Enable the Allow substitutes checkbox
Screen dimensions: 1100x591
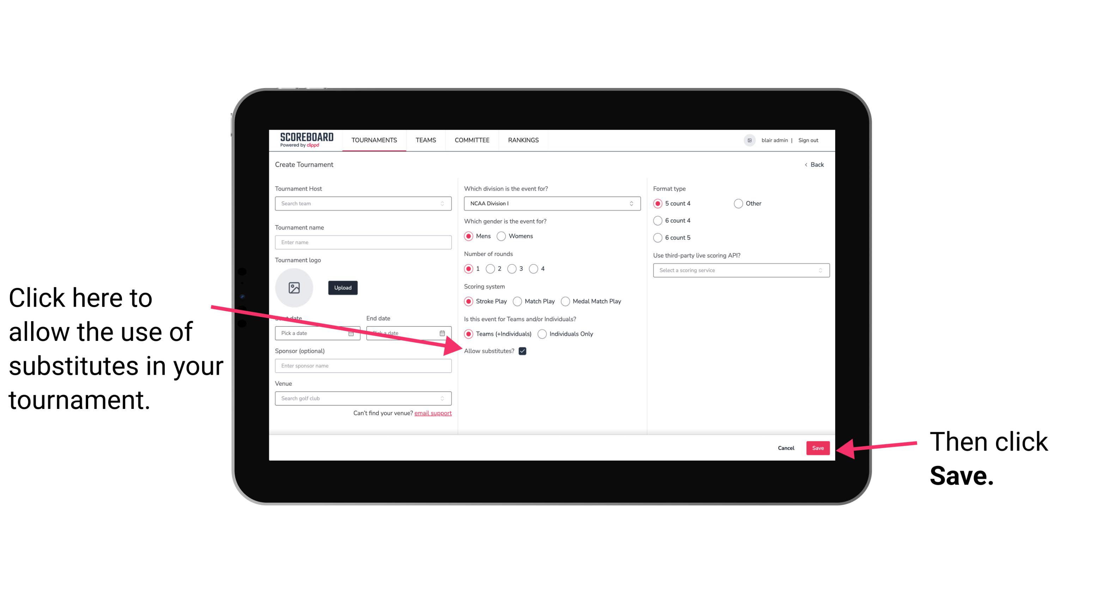click(x=524, y=351)
